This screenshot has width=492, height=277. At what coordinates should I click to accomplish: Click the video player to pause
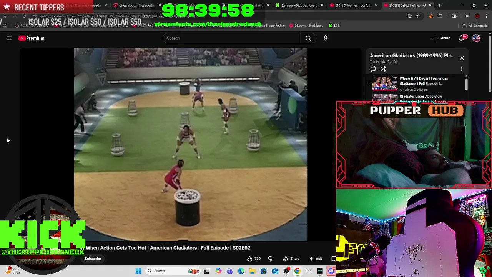tap(190, 145)
